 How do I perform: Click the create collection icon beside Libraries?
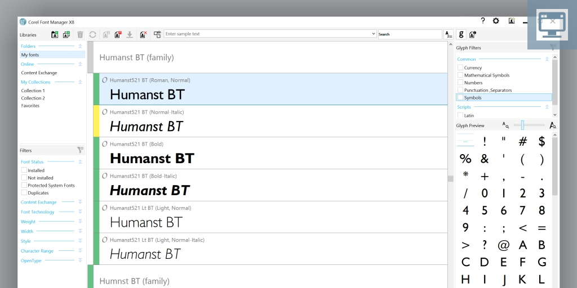tap(66, 34)
